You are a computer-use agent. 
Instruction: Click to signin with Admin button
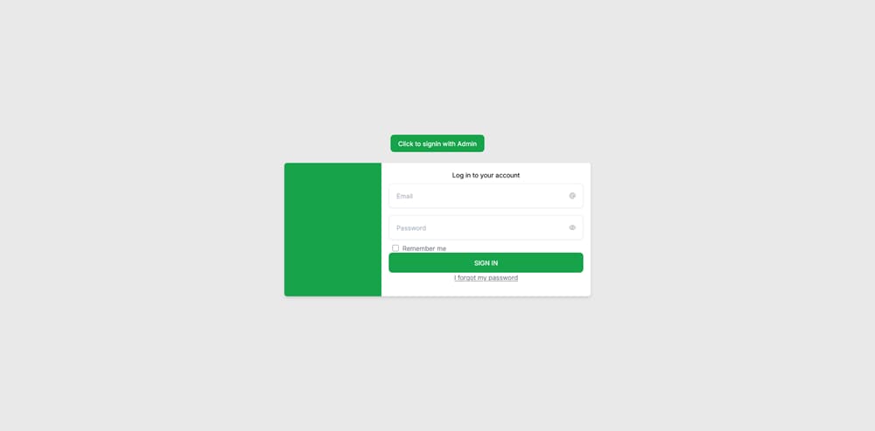437,143
